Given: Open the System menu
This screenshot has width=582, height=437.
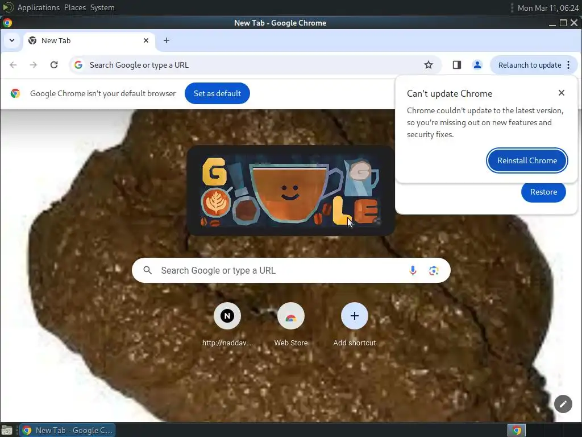Looking at the screenshot, I should tap(102, 7).
